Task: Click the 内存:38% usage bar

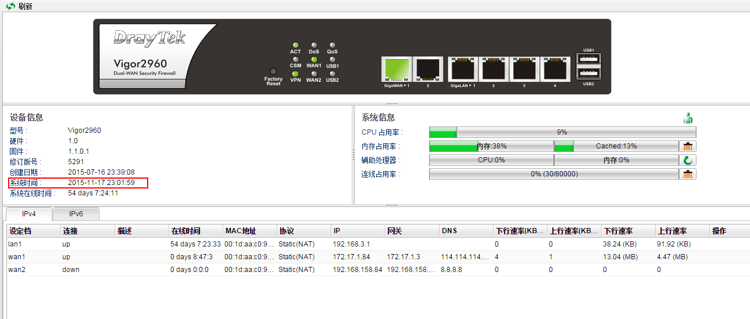Action: pyautogui.click(x=491, y=146)
